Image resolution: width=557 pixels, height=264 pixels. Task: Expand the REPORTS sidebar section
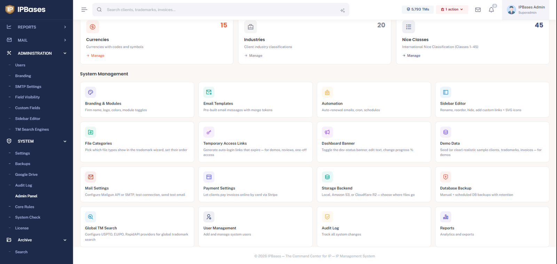click(37, 27)
